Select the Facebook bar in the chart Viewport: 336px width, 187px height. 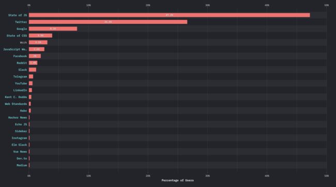point(35,56)
